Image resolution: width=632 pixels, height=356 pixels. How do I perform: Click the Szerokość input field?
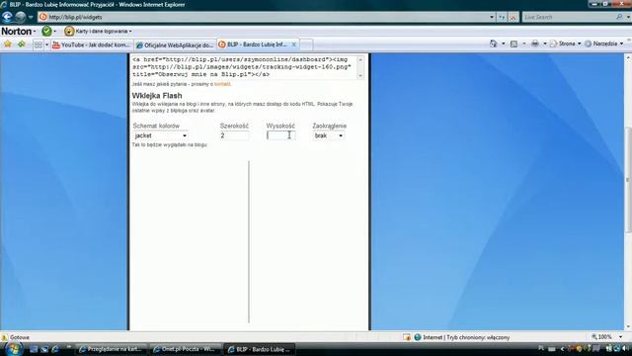click(x=234, y=135)
